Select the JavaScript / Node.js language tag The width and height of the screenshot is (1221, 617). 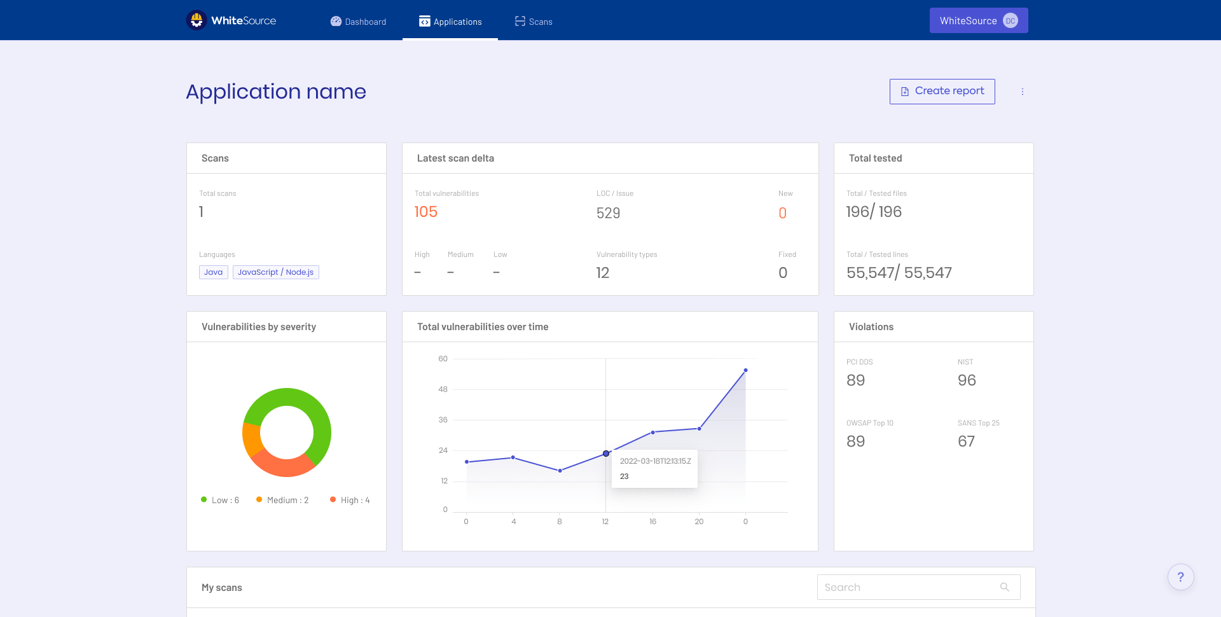click(x=275, y=272)
